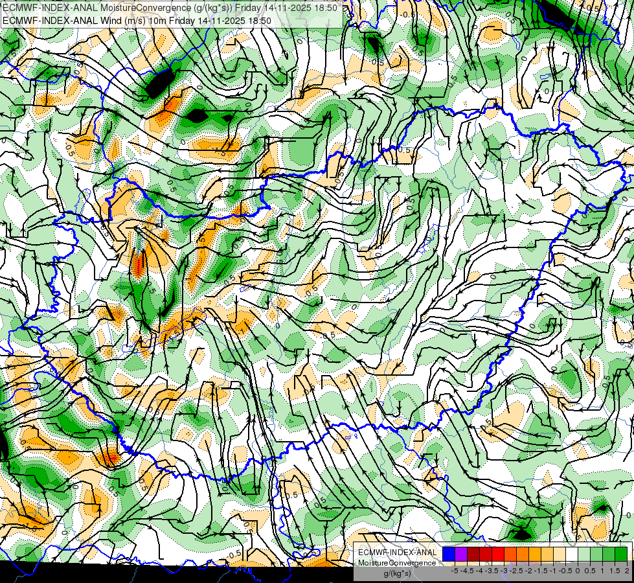634x583 pixels.
Task: Click the legend tick label 1
Action: point(602,571)
